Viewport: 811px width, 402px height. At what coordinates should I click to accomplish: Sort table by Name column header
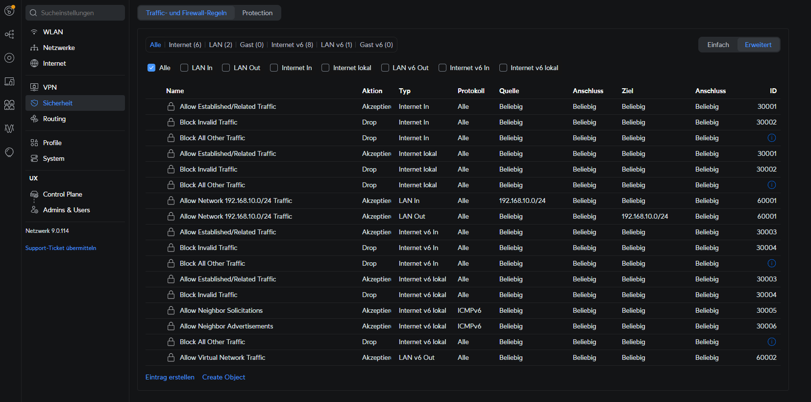[x=175, y=91]
